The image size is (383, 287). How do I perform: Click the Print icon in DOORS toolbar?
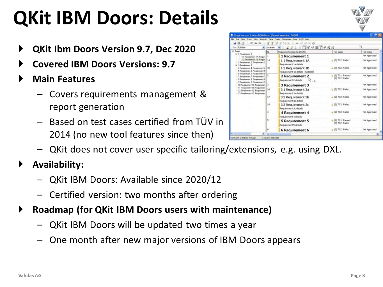point(239,43)
